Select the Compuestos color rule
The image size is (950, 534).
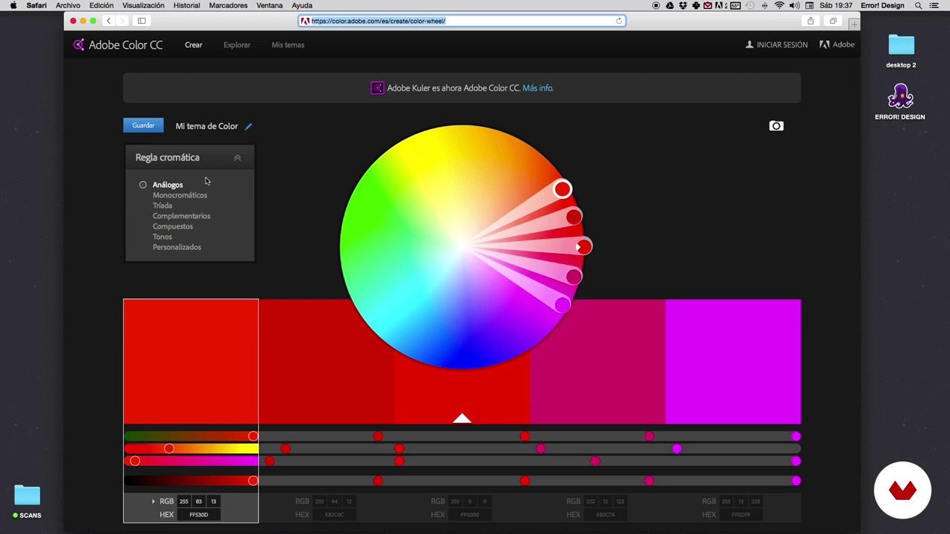[172, 226]
